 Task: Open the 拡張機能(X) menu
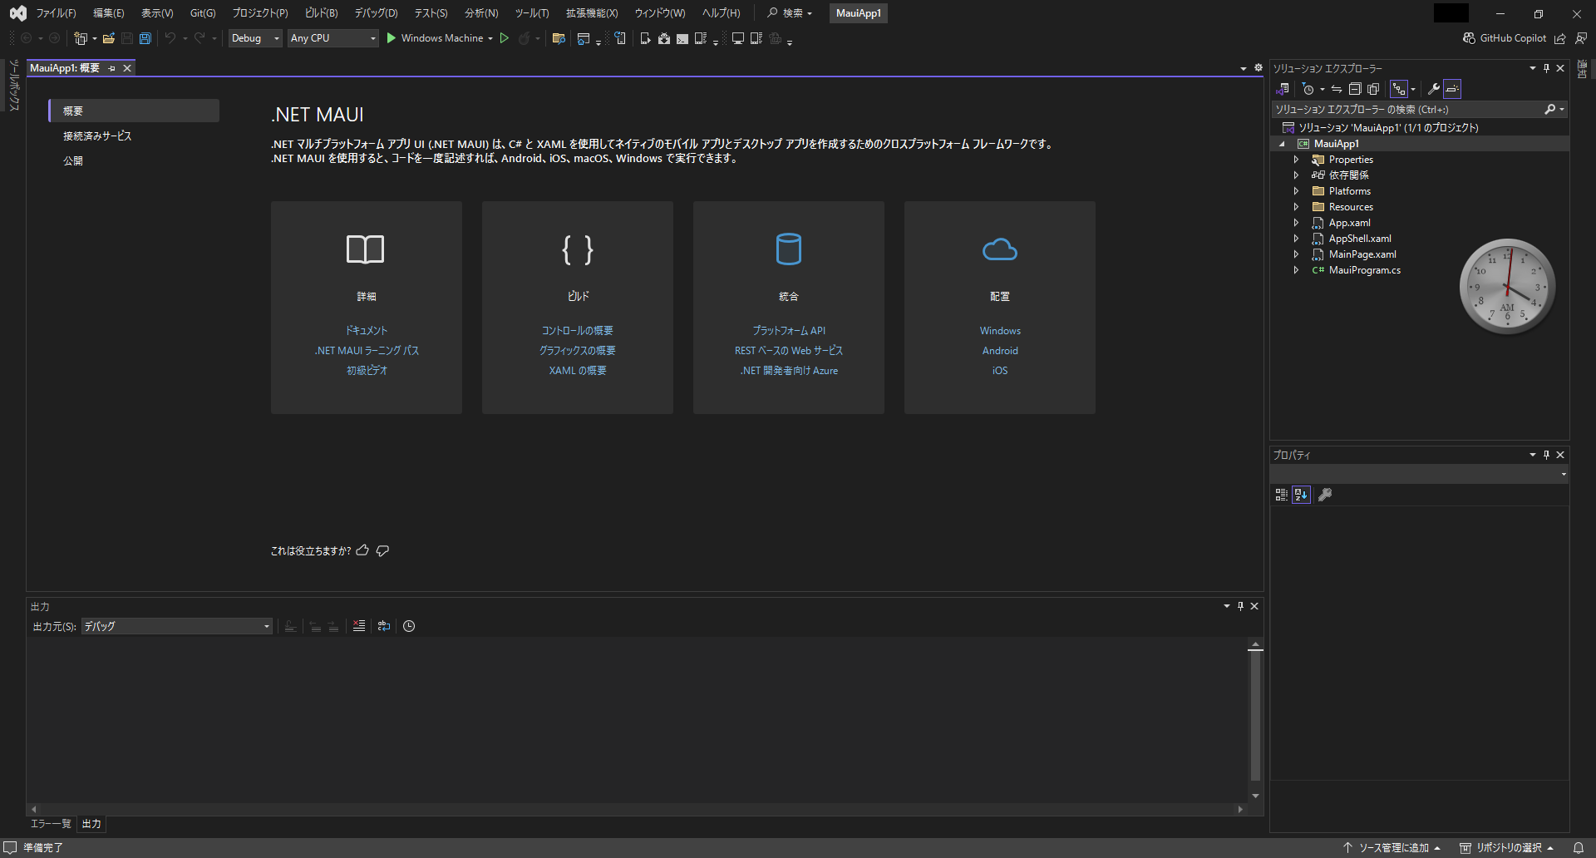point(592,13)
